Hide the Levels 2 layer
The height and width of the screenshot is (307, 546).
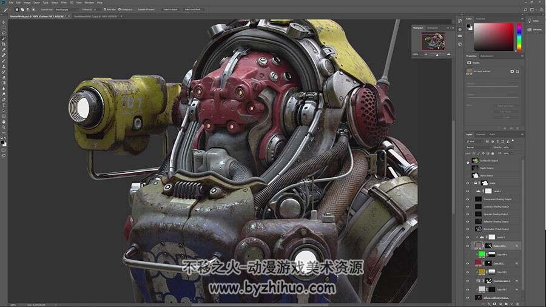(468, 237)
